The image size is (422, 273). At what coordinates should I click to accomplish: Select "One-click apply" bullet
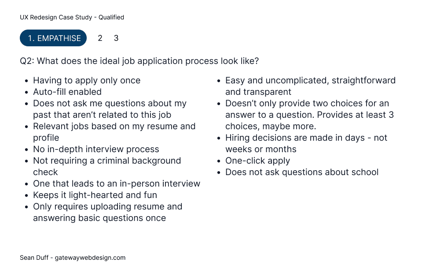click(x=257, y=161)
